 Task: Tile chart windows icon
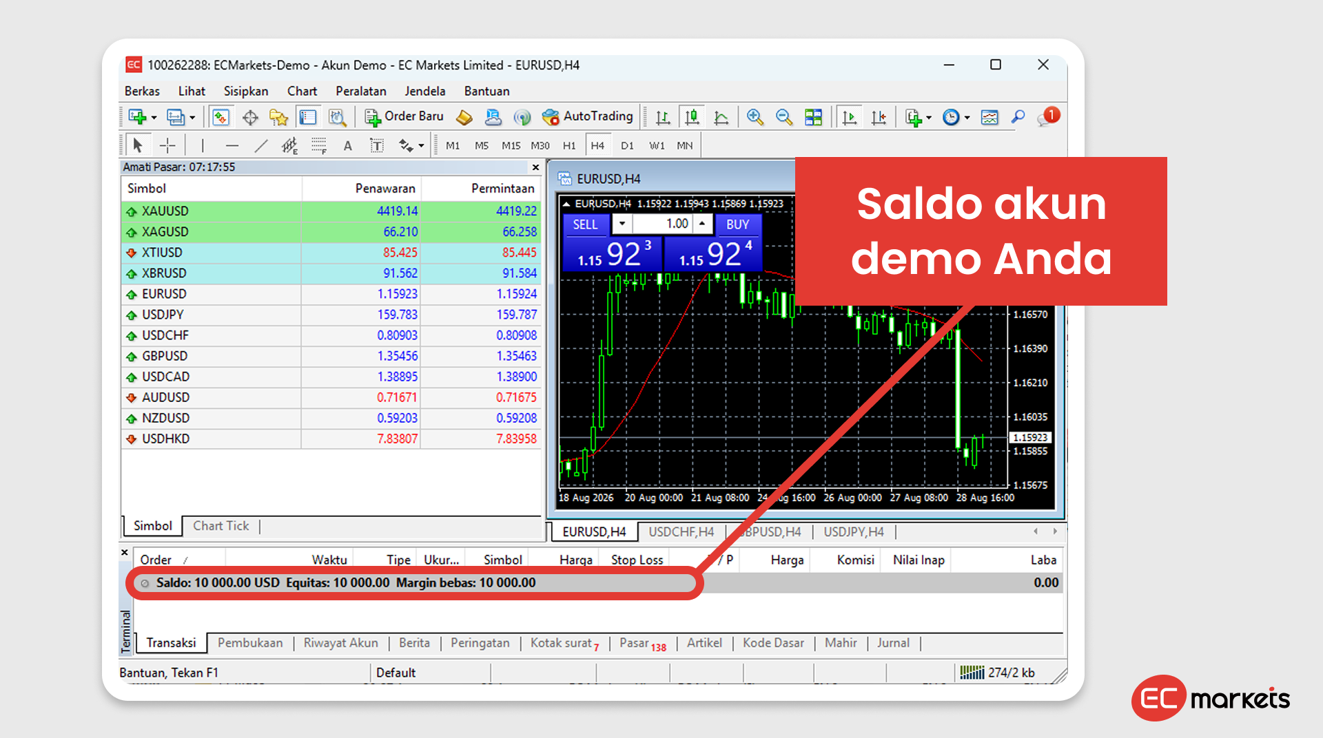coord(813,117)
